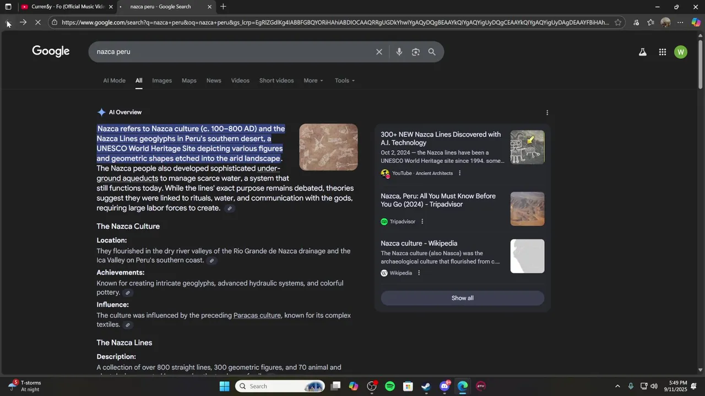Switch to News results
The width and height of the screenshot is (705, 396).
pyautogui.click(x=214, y=80)
